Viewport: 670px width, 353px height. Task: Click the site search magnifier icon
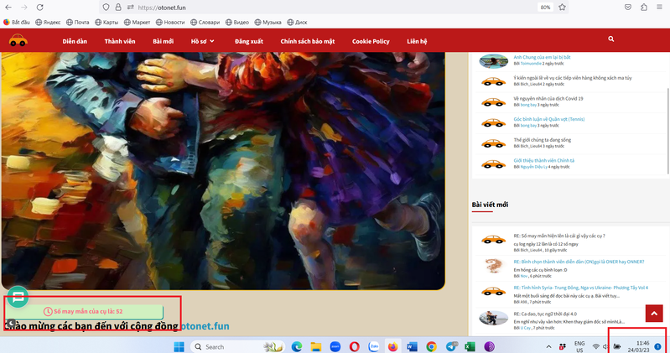[612, 39]
